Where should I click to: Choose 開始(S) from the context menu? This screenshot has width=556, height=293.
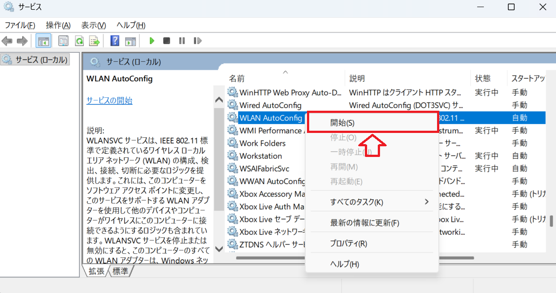coord(342,123)
